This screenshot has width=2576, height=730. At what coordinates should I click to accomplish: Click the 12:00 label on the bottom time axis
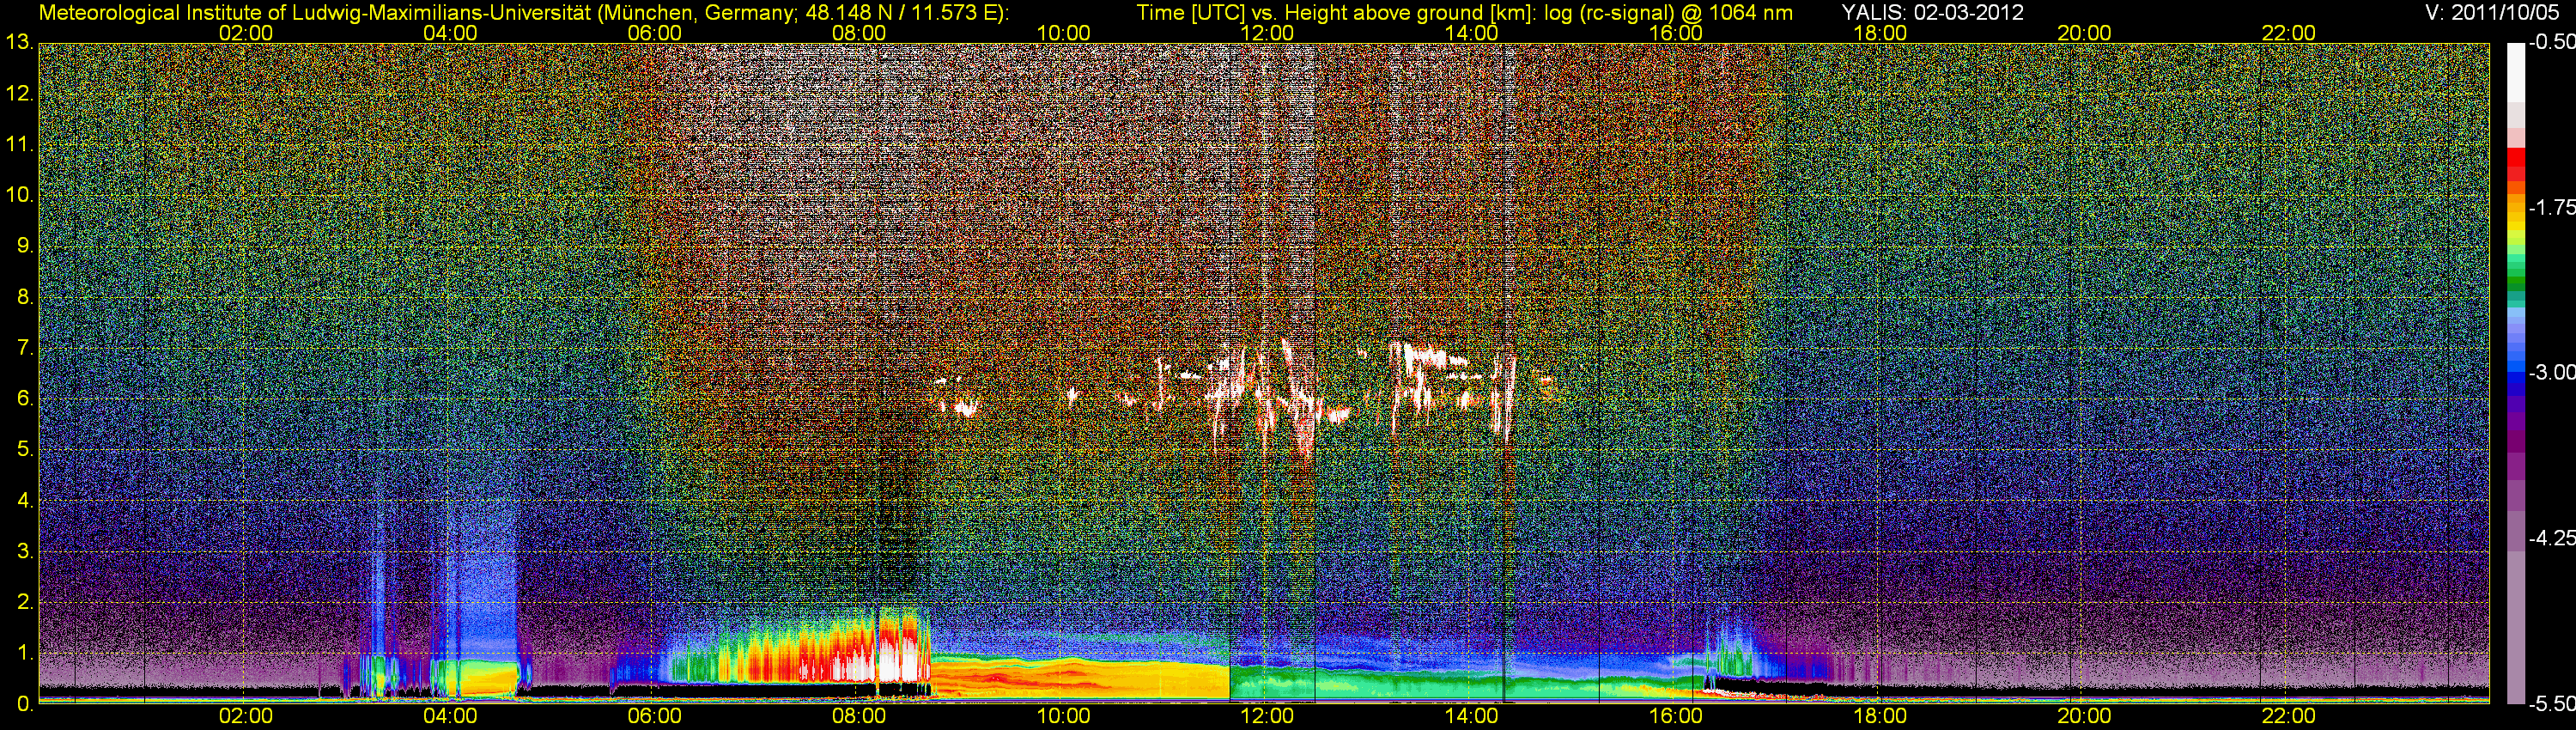(x=1267, y=716)
